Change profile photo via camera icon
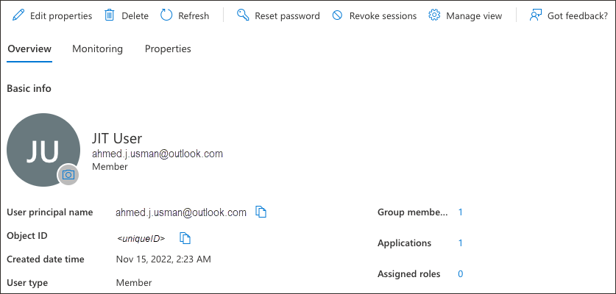616x294 pixels. [68, 175]
